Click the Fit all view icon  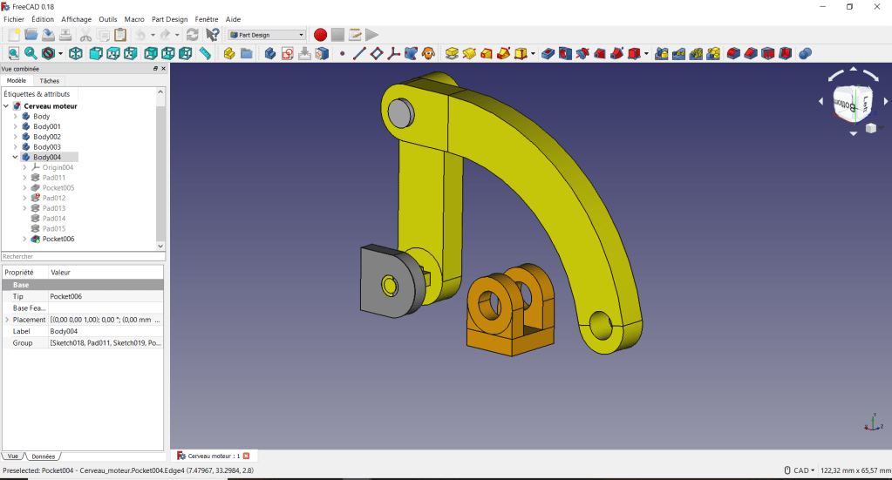11,54
